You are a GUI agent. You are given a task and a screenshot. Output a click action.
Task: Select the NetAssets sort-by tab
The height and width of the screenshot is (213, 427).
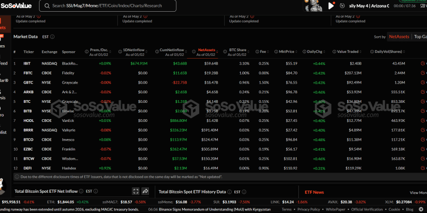tap(399, 36)
